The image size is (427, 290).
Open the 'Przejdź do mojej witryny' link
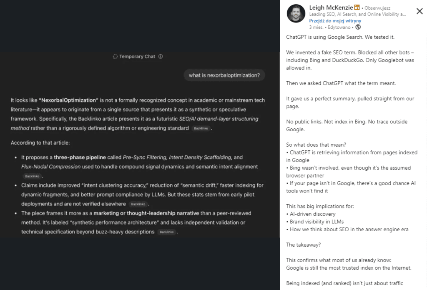pyautogui.click(x=335, y=20)
